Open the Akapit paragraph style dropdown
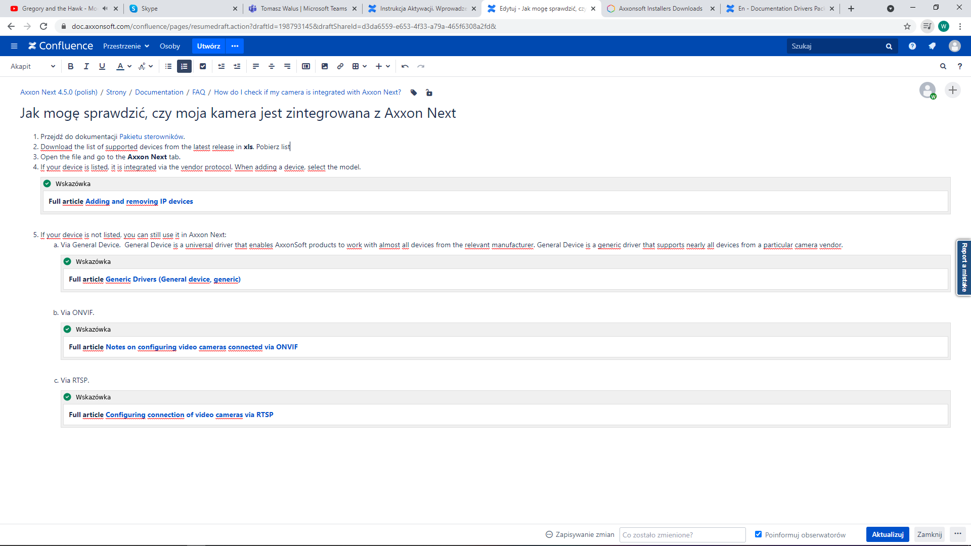 [32, 66]
